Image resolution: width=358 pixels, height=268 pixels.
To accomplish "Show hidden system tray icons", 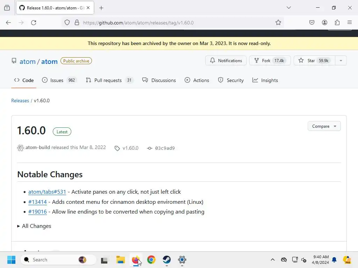I will coord(273,260).
